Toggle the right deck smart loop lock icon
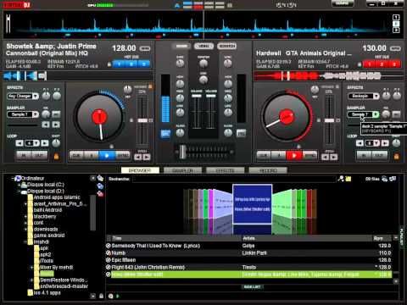The width and height of the screenshot is (407, 305). (x=397, y=156)
